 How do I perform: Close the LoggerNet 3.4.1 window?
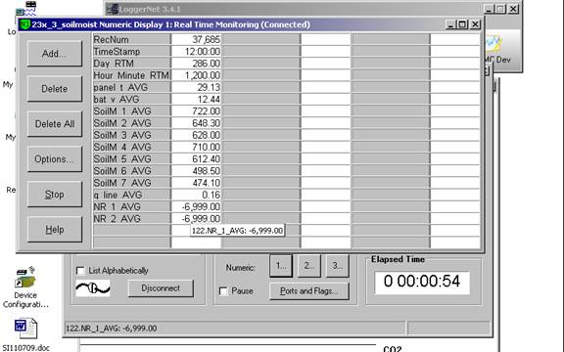pyautogui.click(x=513, y=9)
